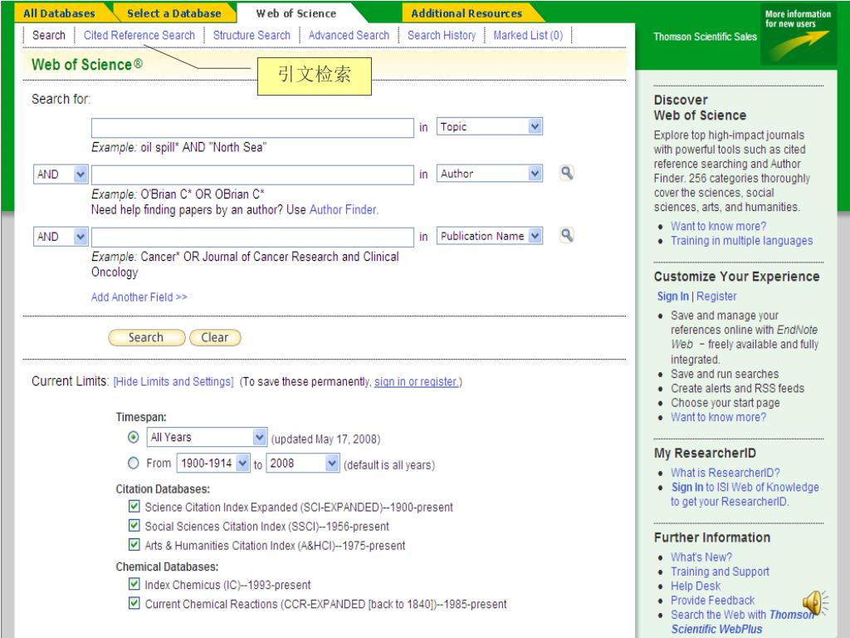Go to Structure Search
Viewport: 850px width, 638px height.
click(x=252, y=35)
